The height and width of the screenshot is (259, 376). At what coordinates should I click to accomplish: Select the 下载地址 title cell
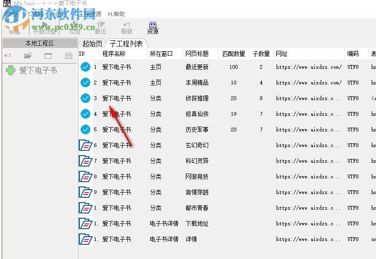click(x=197, y=223)
